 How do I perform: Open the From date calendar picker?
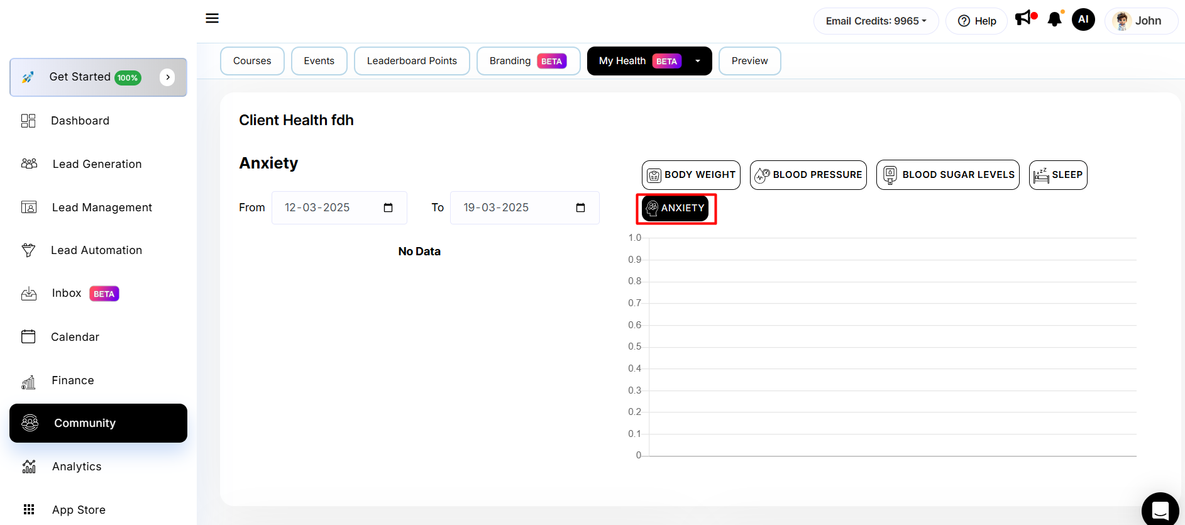coord(388,208)
